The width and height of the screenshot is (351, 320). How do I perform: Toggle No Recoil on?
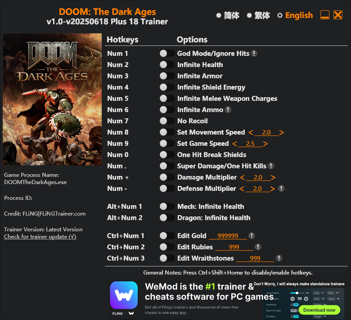(167, 121)
